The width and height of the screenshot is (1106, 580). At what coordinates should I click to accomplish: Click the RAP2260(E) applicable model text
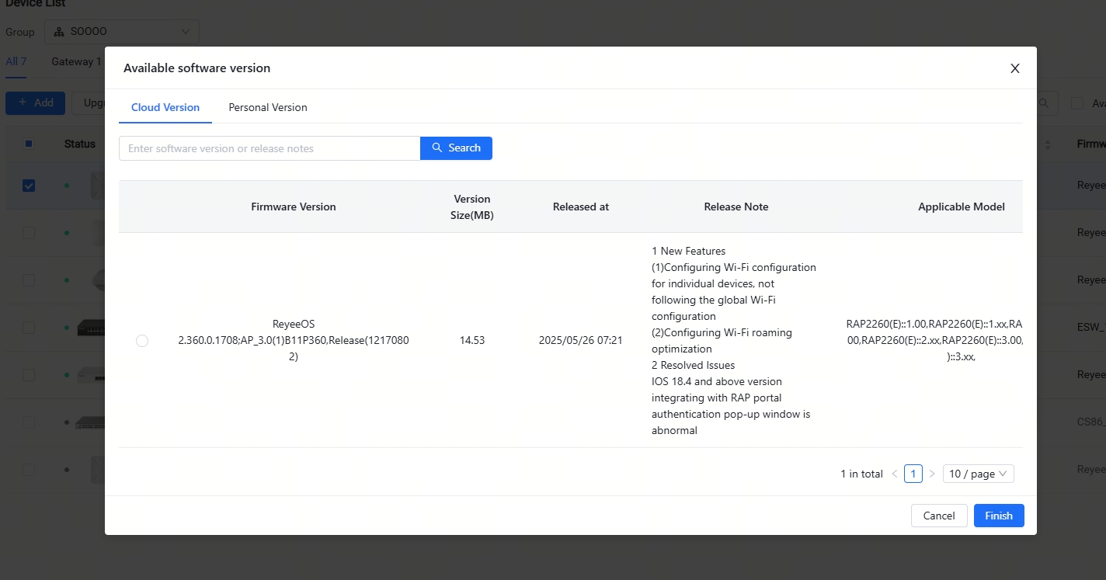934,341
